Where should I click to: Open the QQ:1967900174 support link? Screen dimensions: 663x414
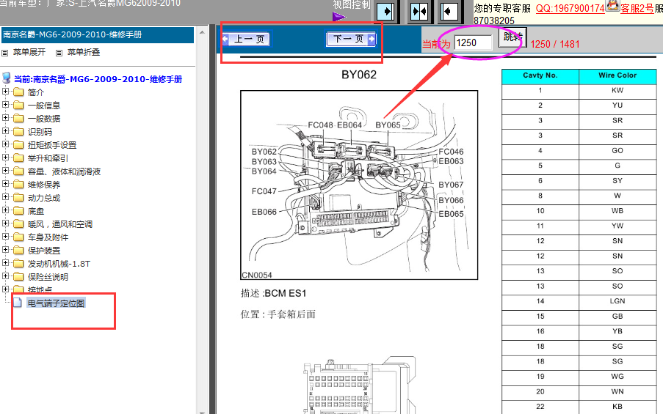tap(570, 8)
